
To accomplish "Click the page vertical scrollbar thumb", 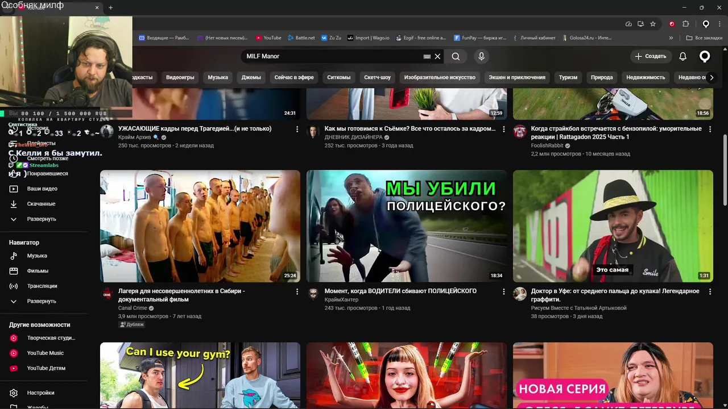I will [x=725, y=169].
